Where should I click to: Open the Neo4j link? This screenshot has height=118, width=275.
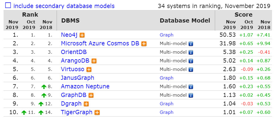pyautogui.click(x=69, y=35)
